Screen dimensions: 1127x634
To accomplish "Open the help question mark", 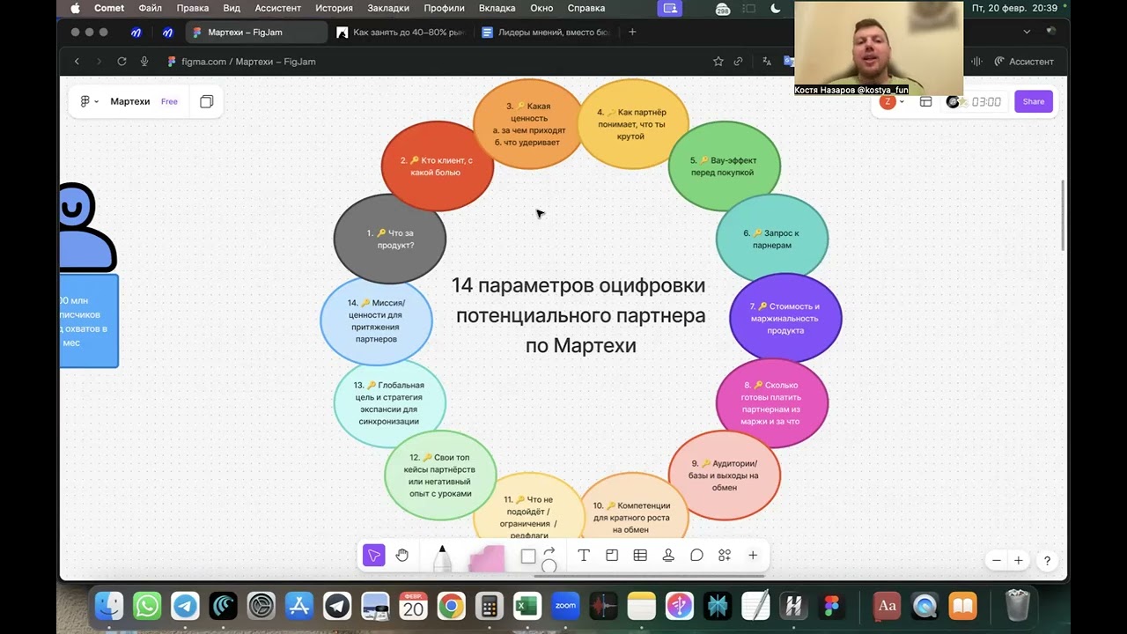I will [x=1047, y=560].
